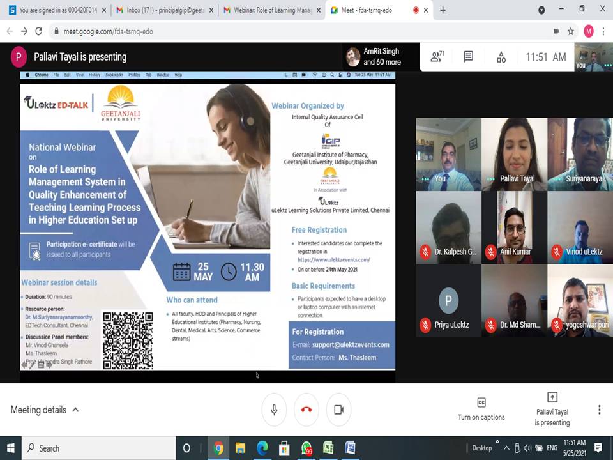The height and width of the screenshot is (460, 613).
Task: Open the notification action center
Action: [x=598, y=448]
